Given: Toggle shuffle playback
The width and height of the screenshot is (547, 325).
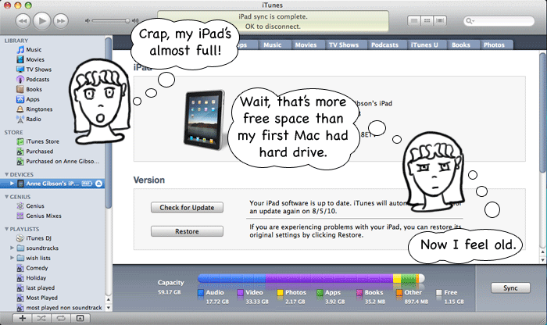Looking at the screenshot, I should point(41,318).
